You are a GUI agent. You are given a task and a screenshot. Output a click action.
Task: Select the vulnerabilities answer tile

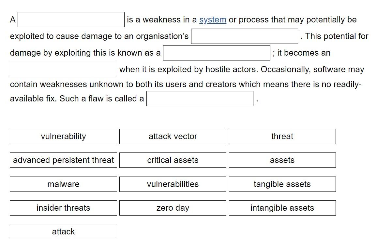pyautogui.click(x=173, y=184)
